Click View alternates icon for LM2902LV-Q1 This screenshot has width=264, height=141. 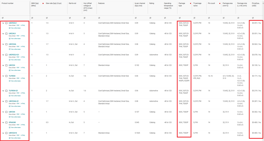[10, 60]
